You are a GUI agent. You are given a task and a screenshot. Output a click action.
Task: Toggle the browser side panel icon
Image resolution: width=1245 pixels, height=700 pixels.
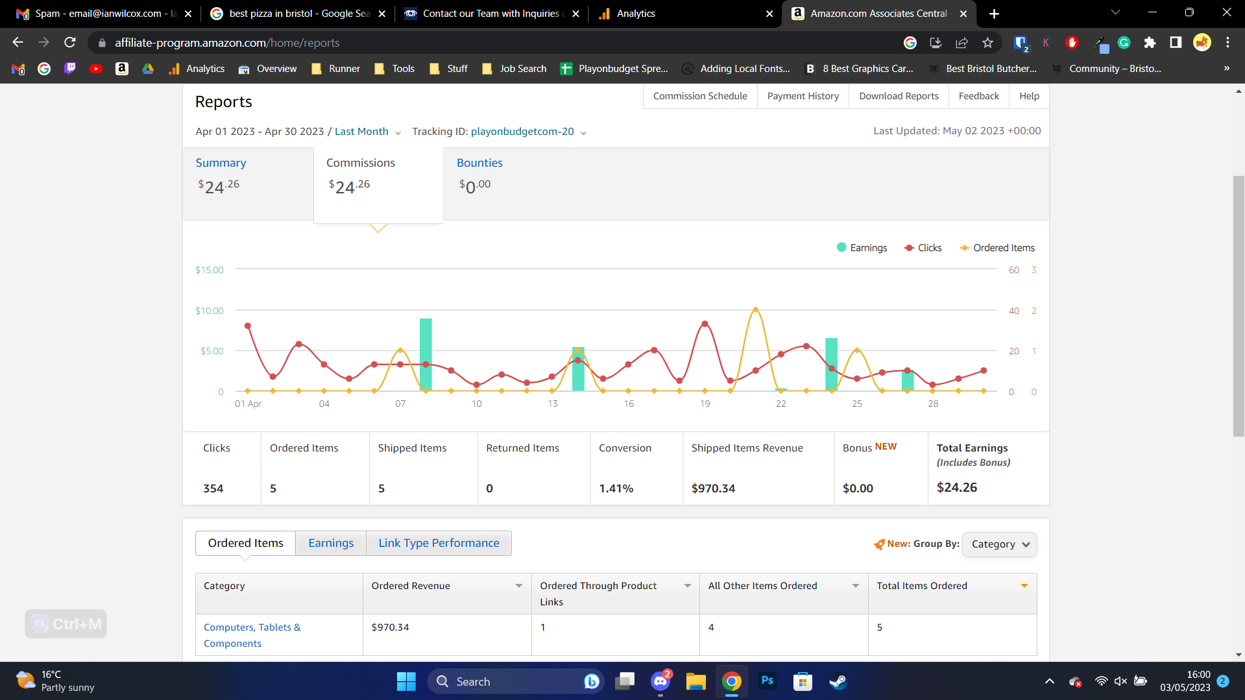tap(1176, 43)
